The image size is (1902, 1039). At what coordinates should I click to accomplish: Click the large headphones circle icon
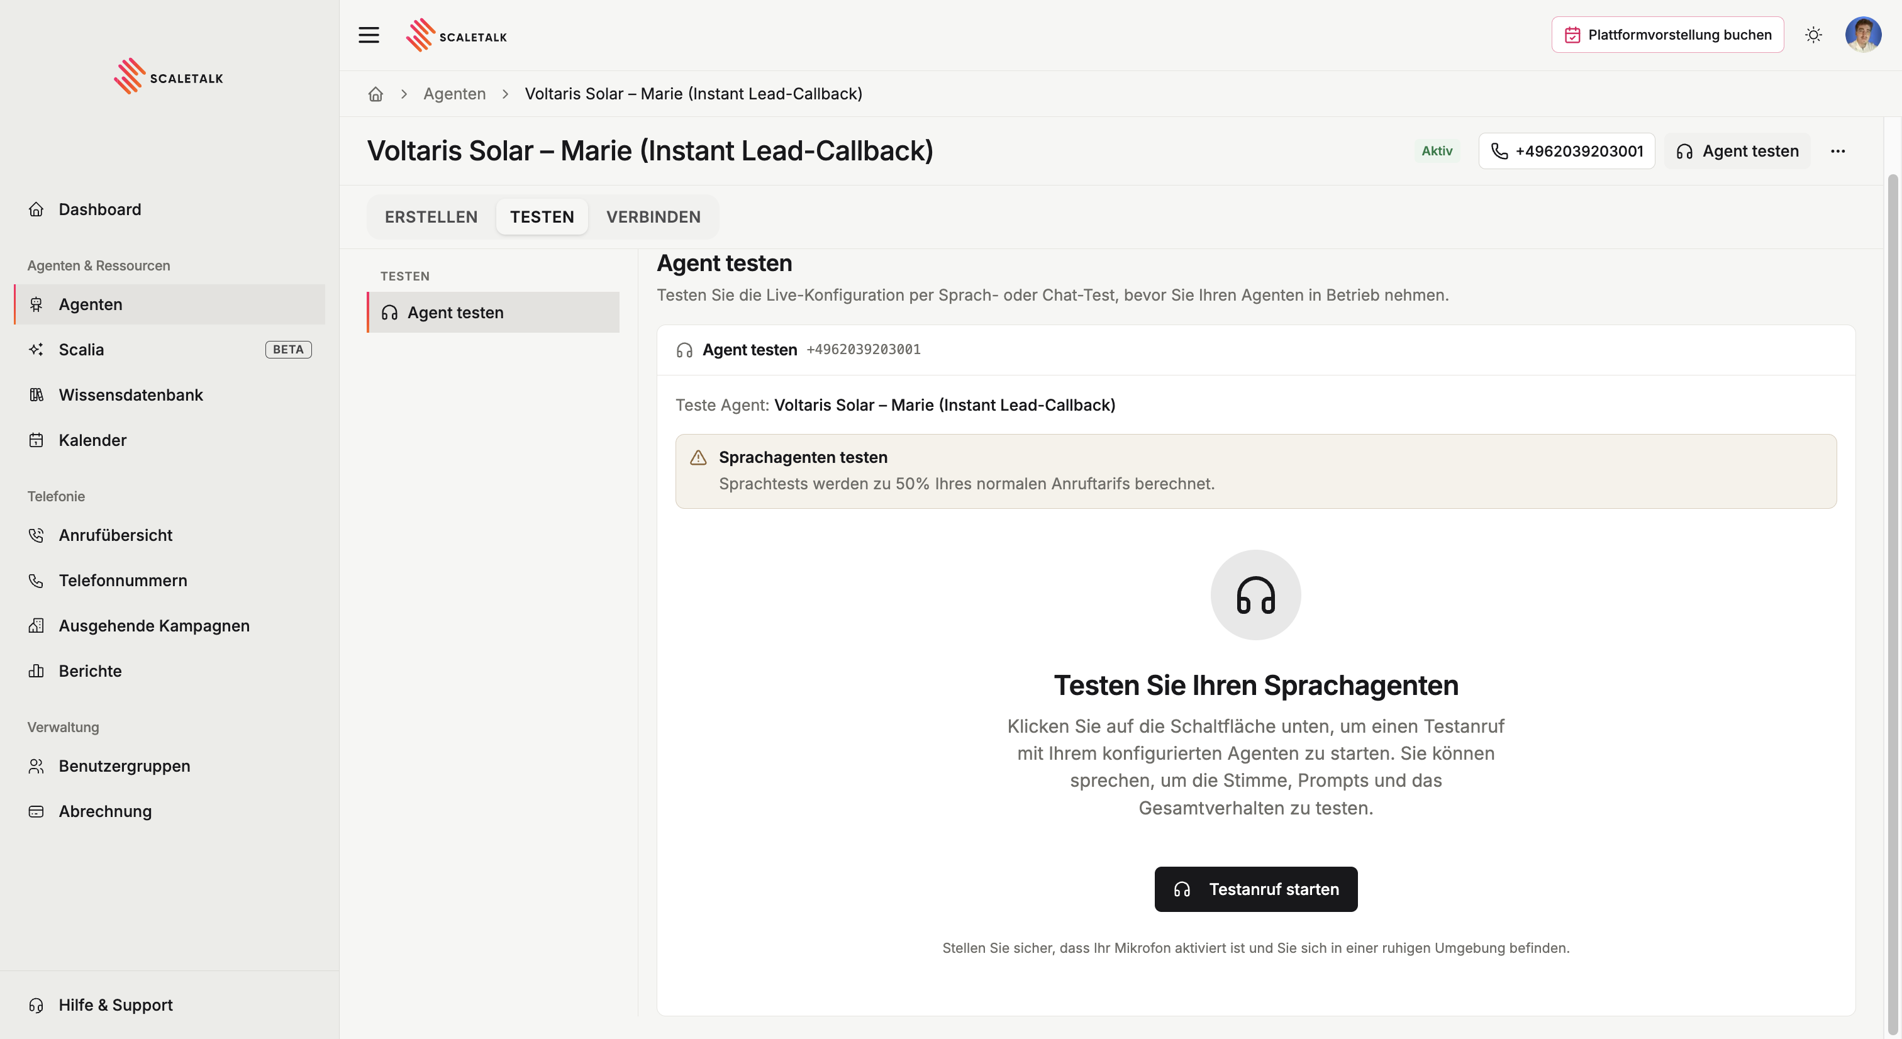pyautogui.click(x=1255, y=594)
